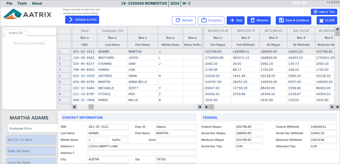The height and width of the screenshot is (164, 340).
Task: Open the File menu
Action: pos(9,4)
